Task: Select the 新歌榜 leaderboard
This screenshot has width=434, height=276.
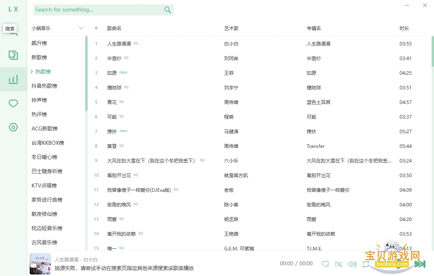Action: tap(39, 57)
